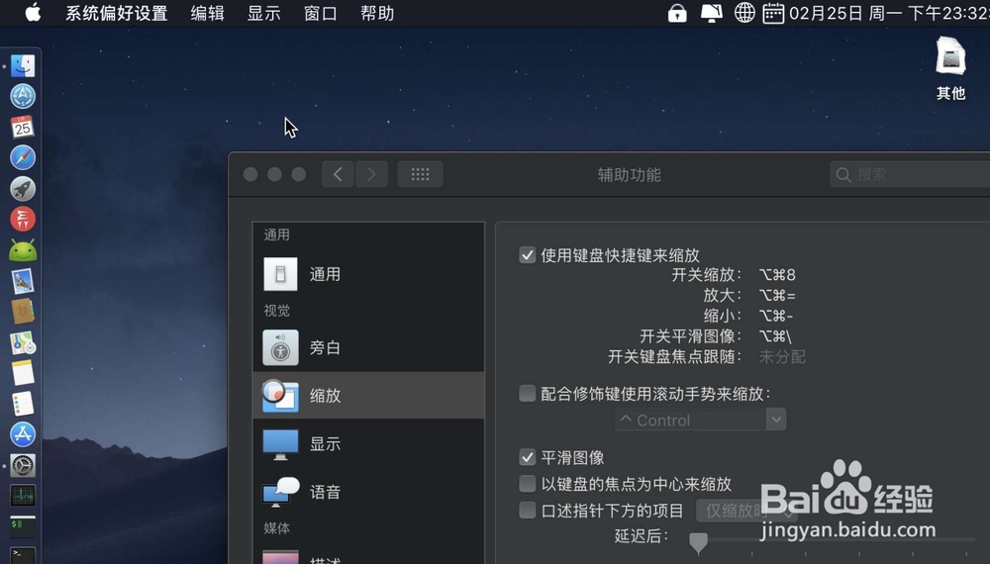Open the 编辑 menu
990x564 pixels.
pyautogui.click(x=208, y=13)
